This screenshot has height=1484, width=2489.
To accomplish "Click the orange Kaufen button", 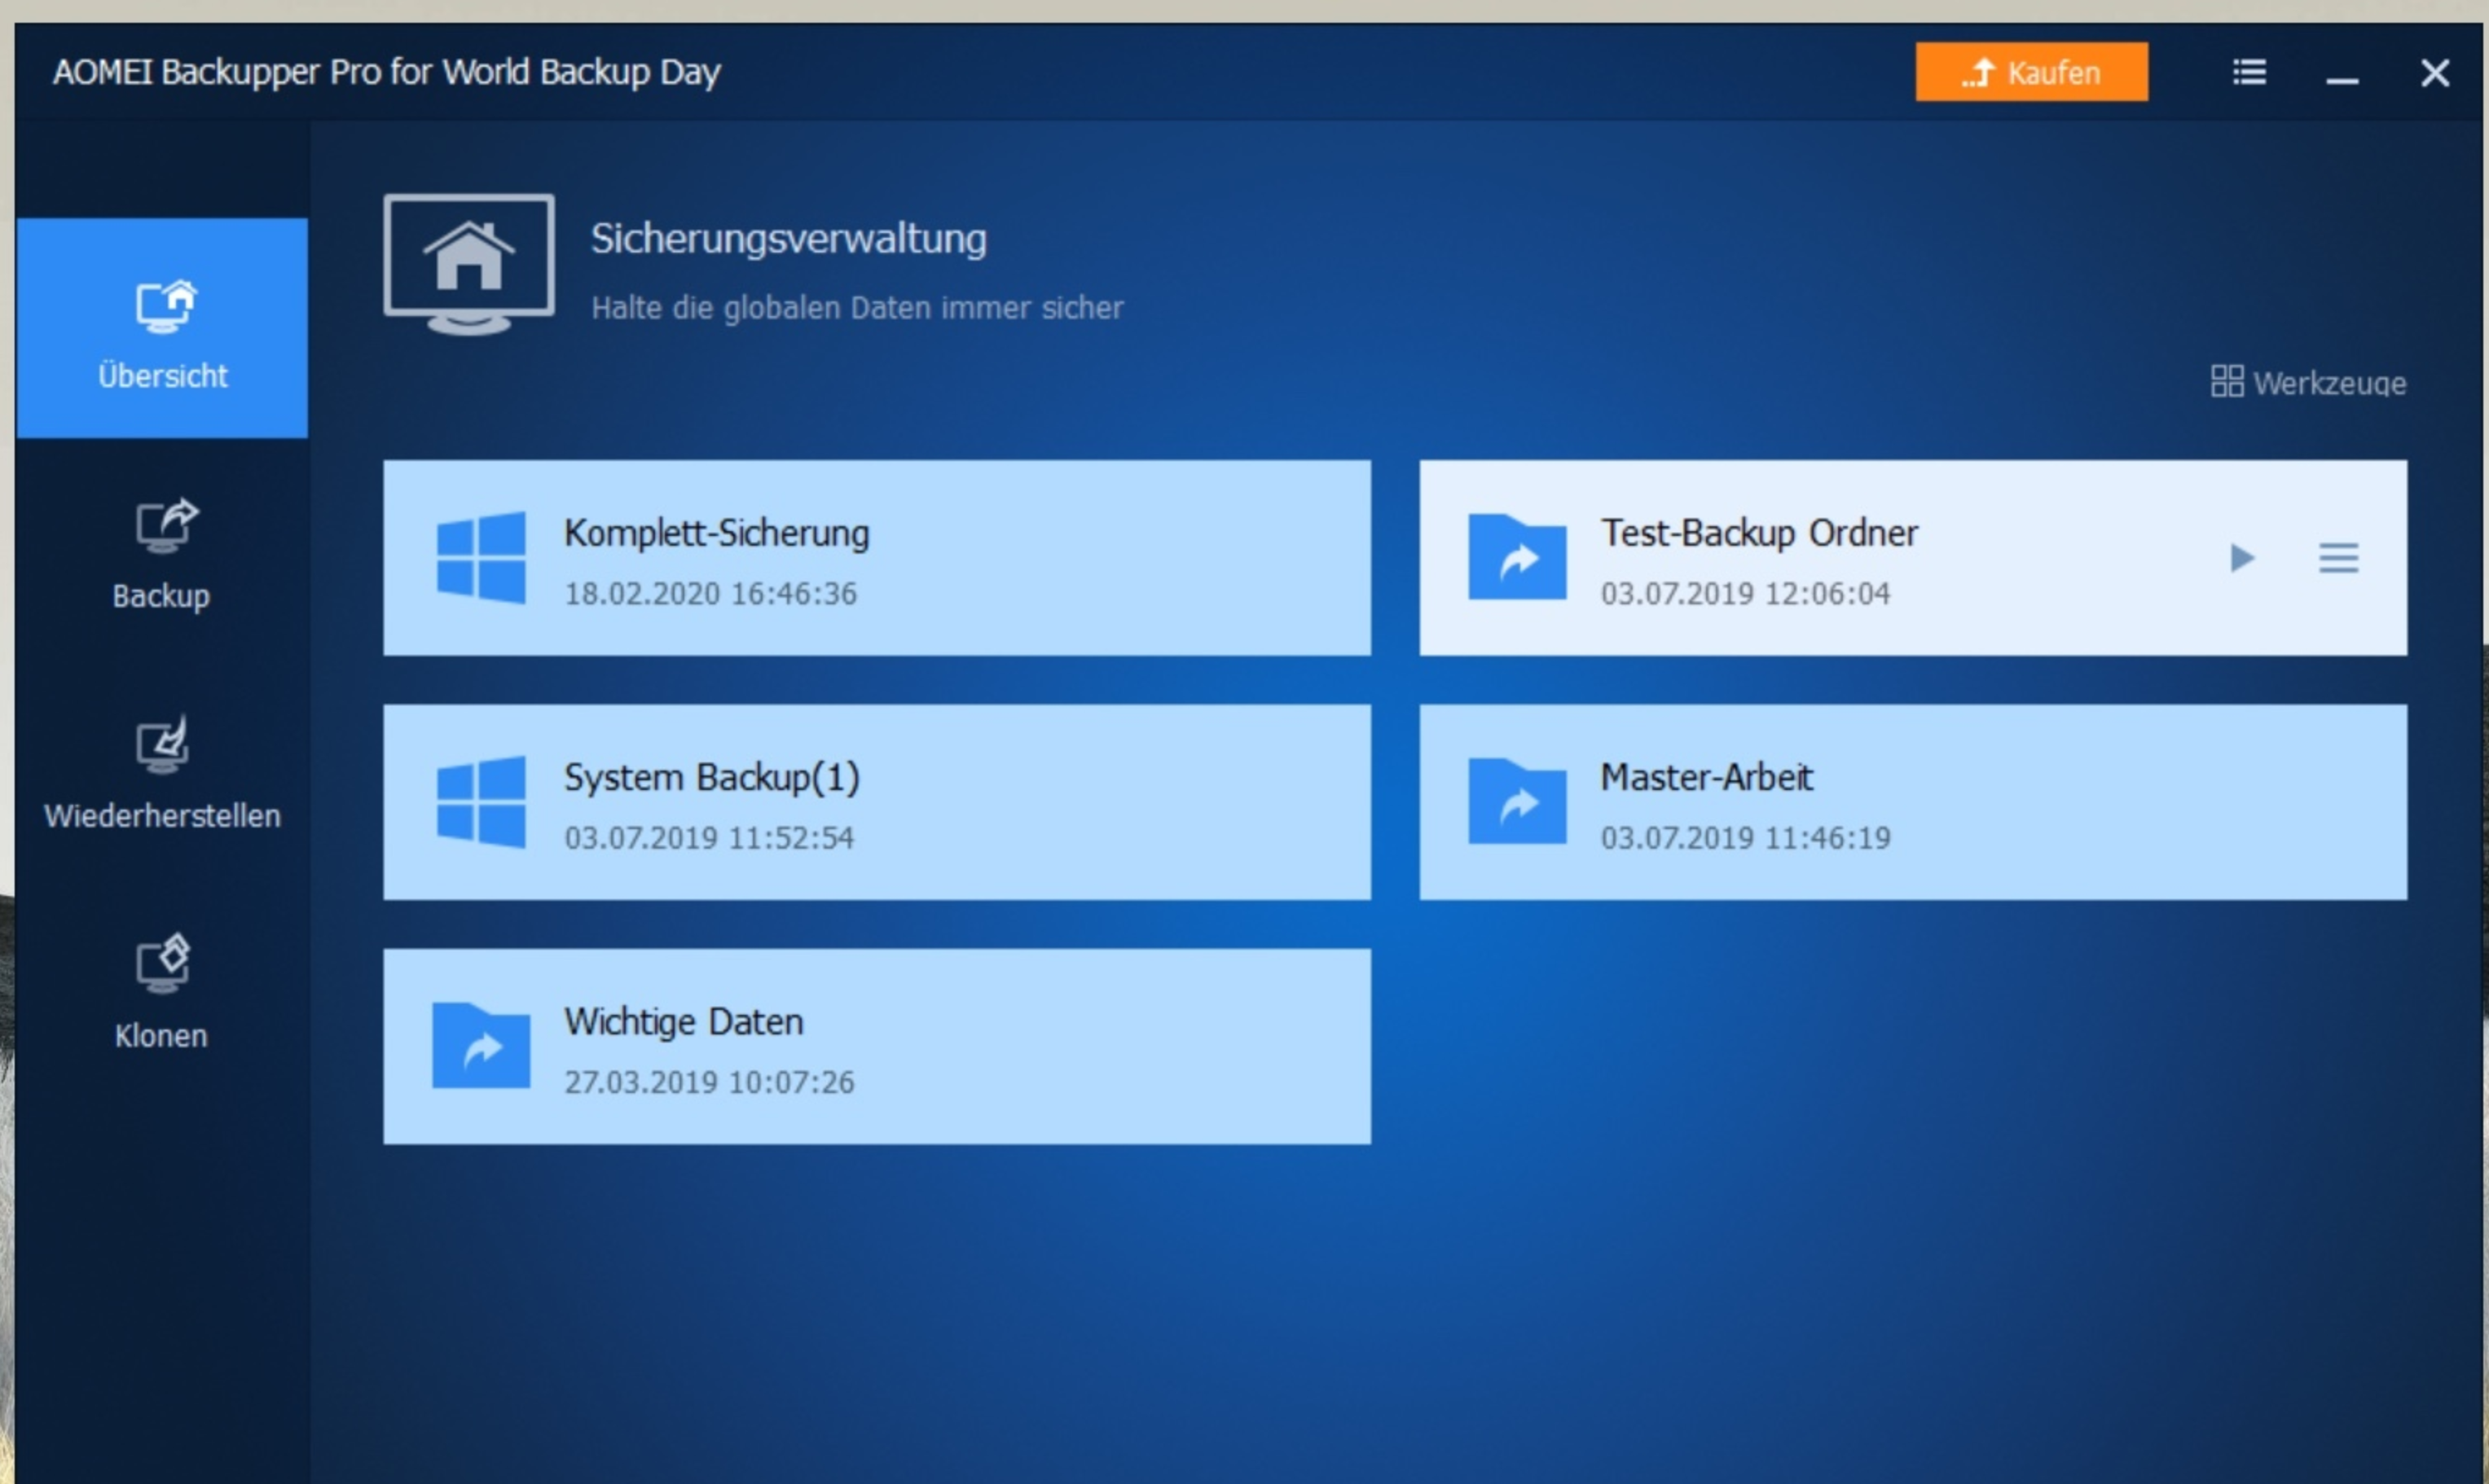I will (x=2030, y=72).
